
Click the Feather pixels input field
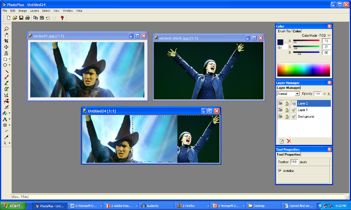[x=294, y=162]
